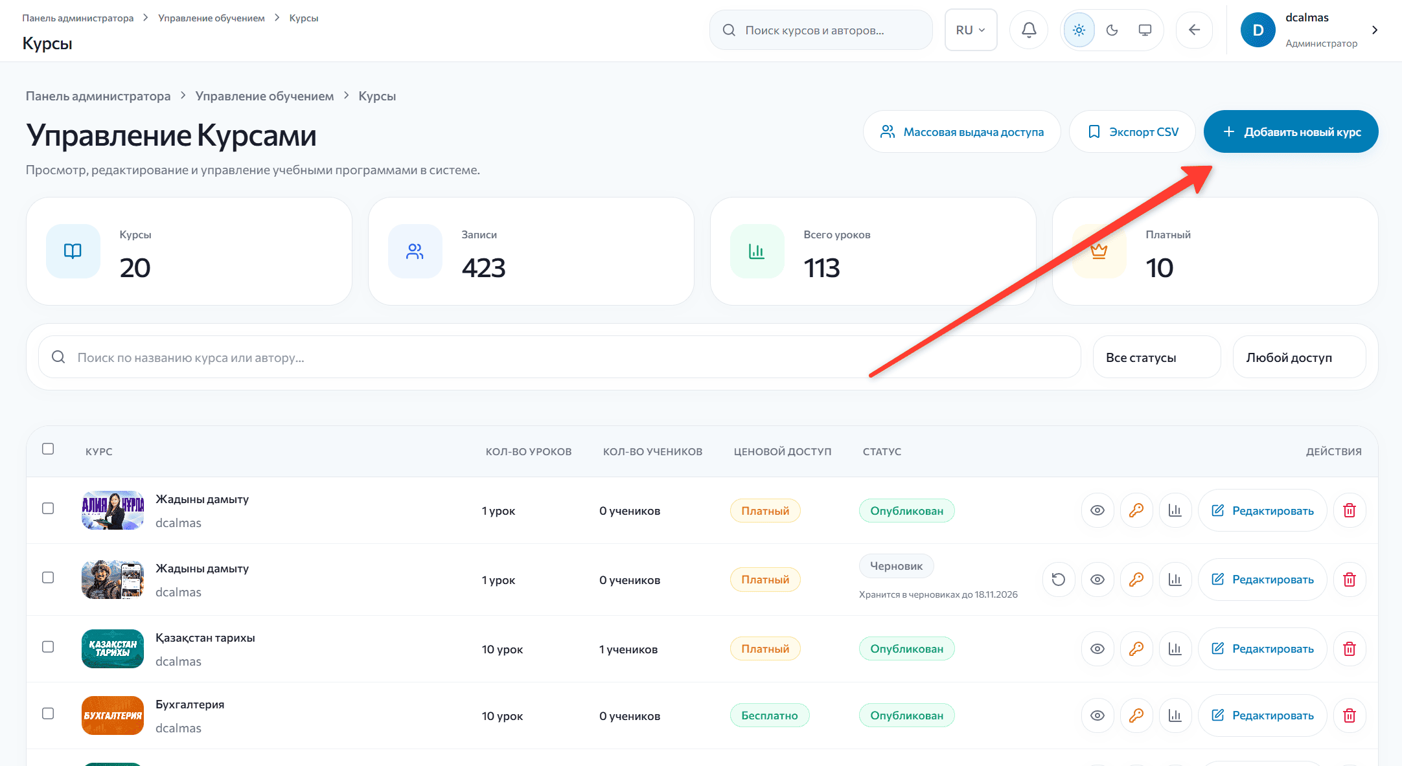Click key icon for published Жадыны дамыту
Screen dimensions: 1402x766
(1136, 510)
